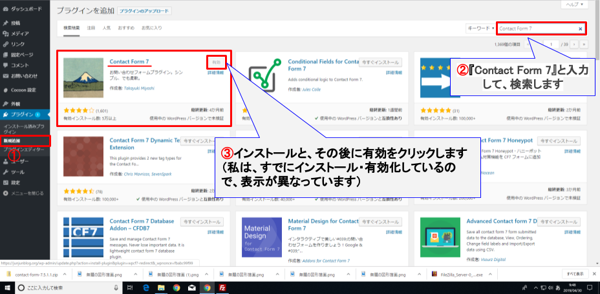
Task: Clear the search field with the X icon
Action: [580, 28]
